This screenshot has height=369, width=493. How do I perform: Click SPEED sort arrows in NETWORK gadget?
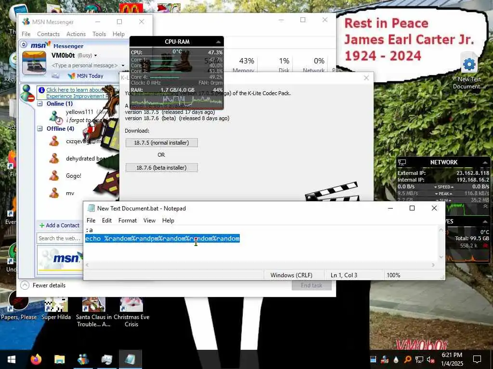click(443, 187)
